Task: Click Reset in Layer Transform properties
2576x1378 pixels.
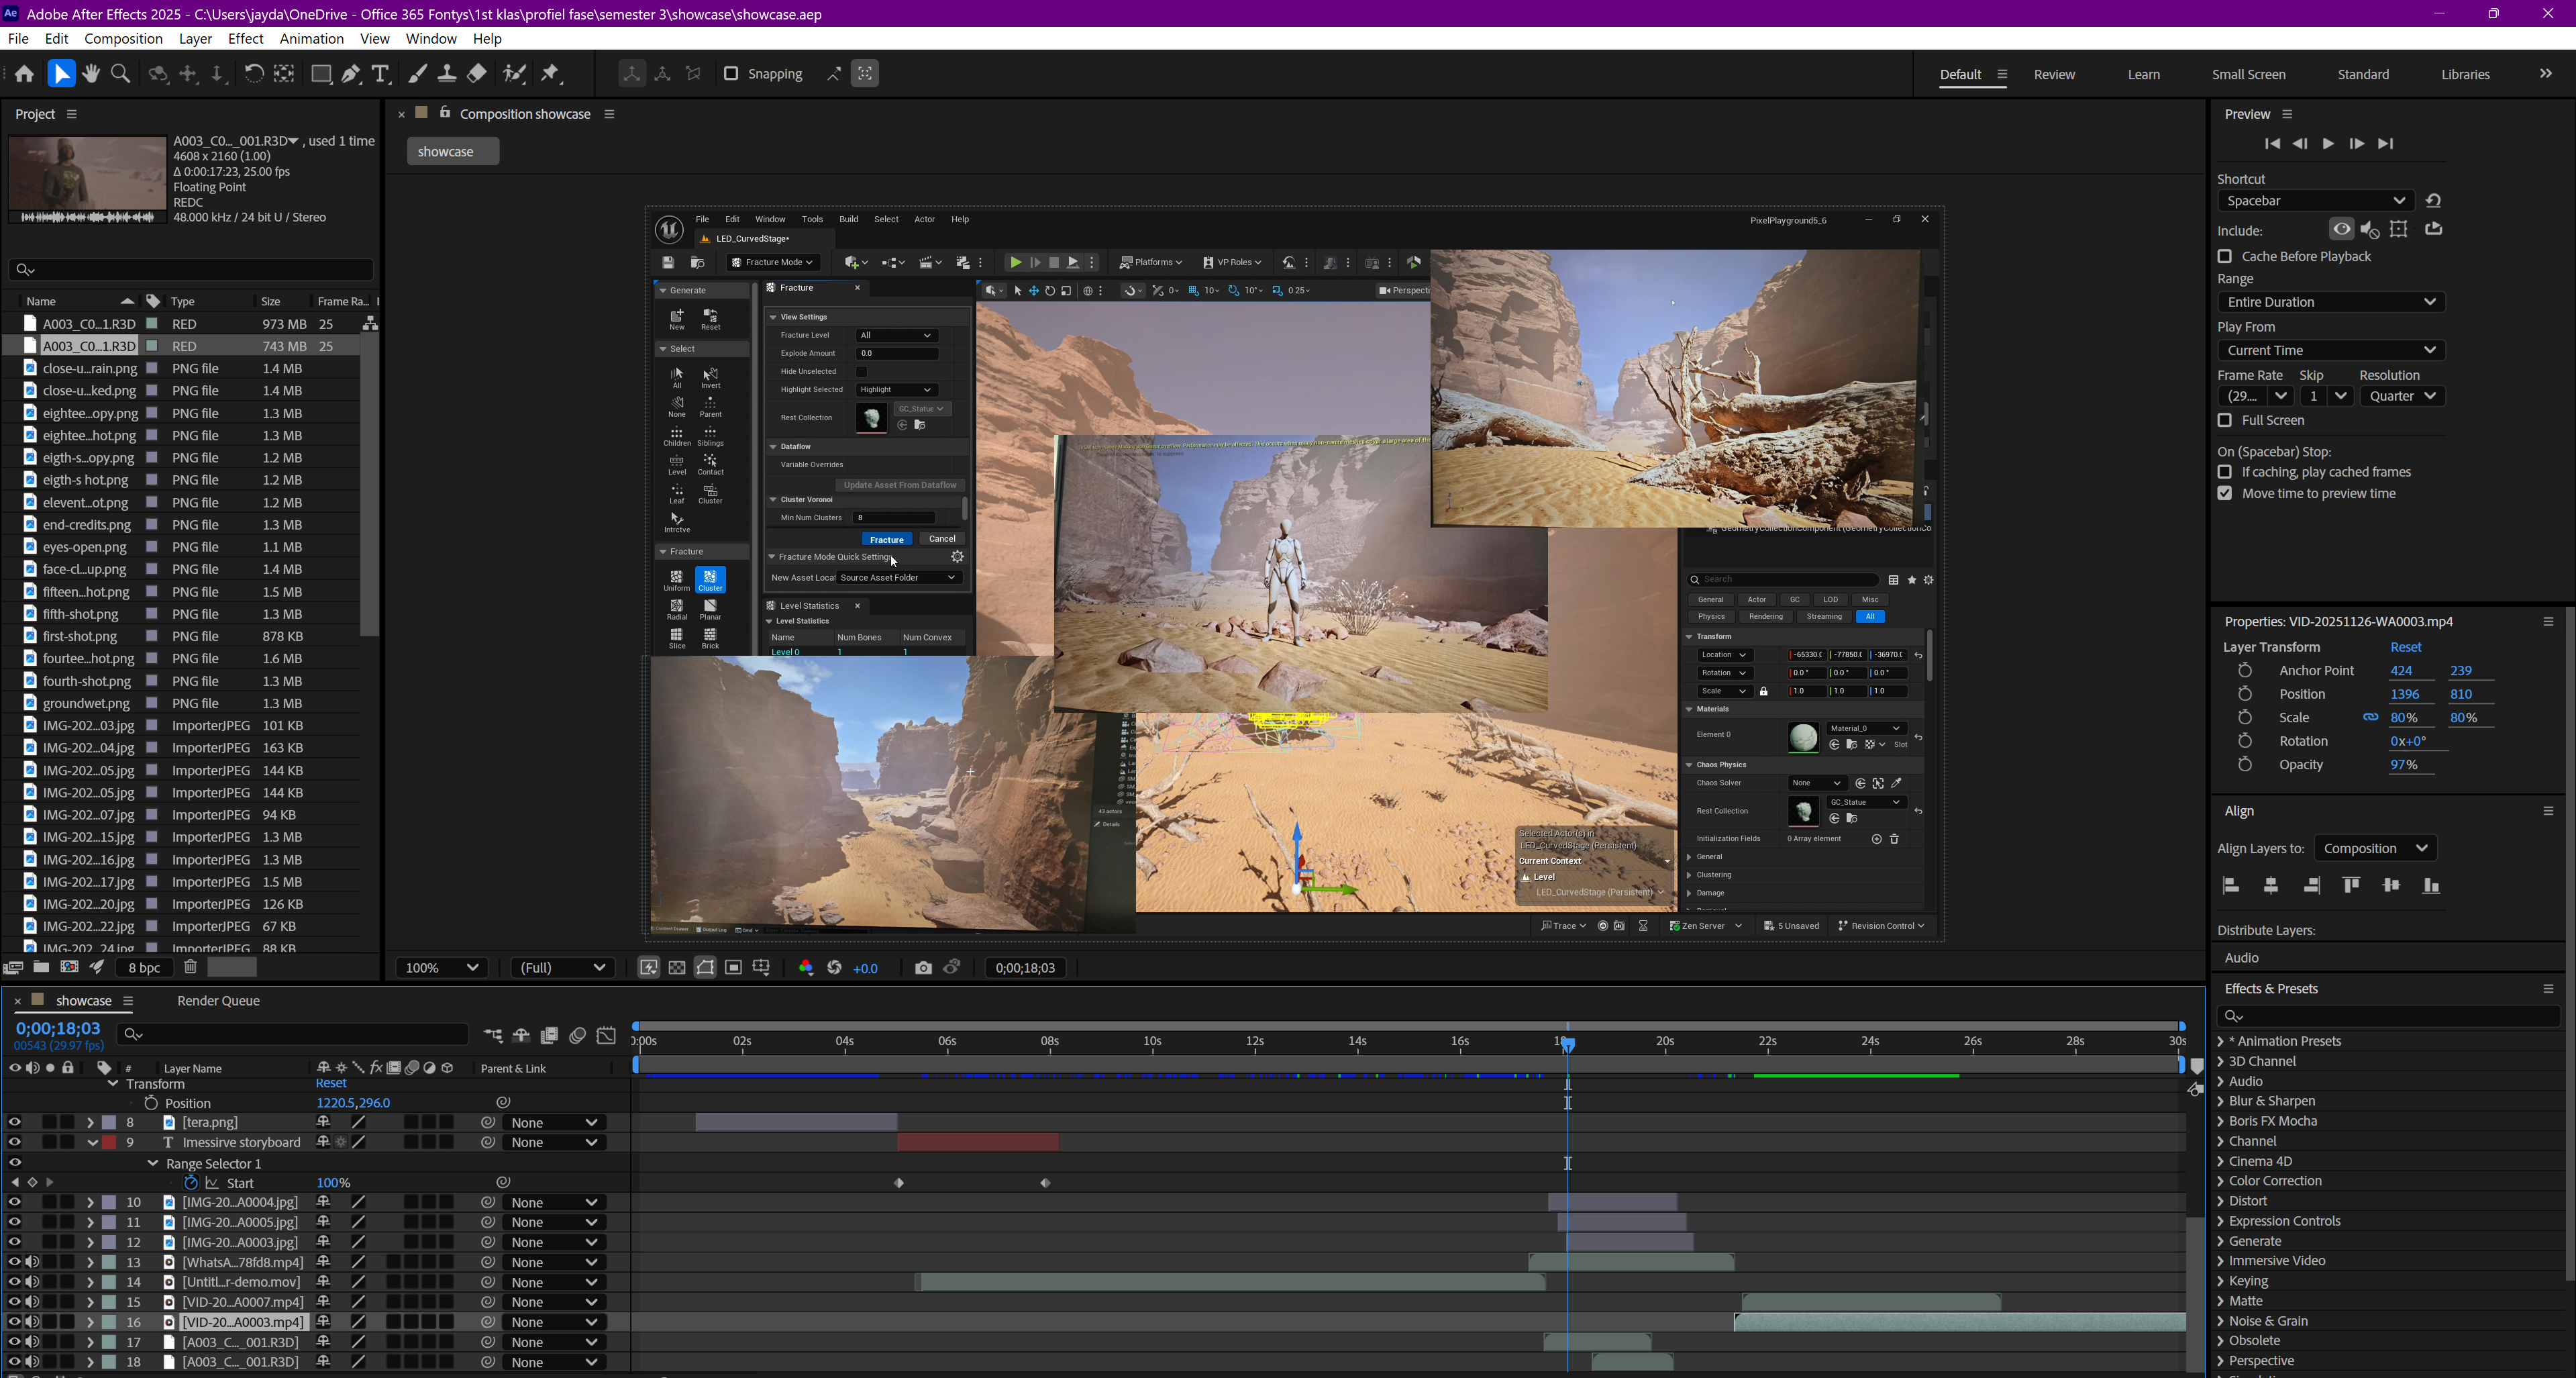Action: [2405, 647]
